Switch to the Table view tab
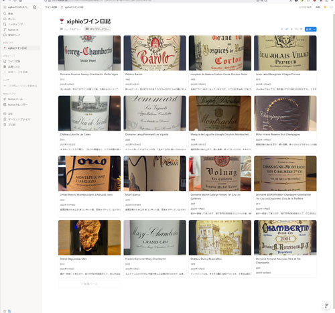 (x=70, y=29)
